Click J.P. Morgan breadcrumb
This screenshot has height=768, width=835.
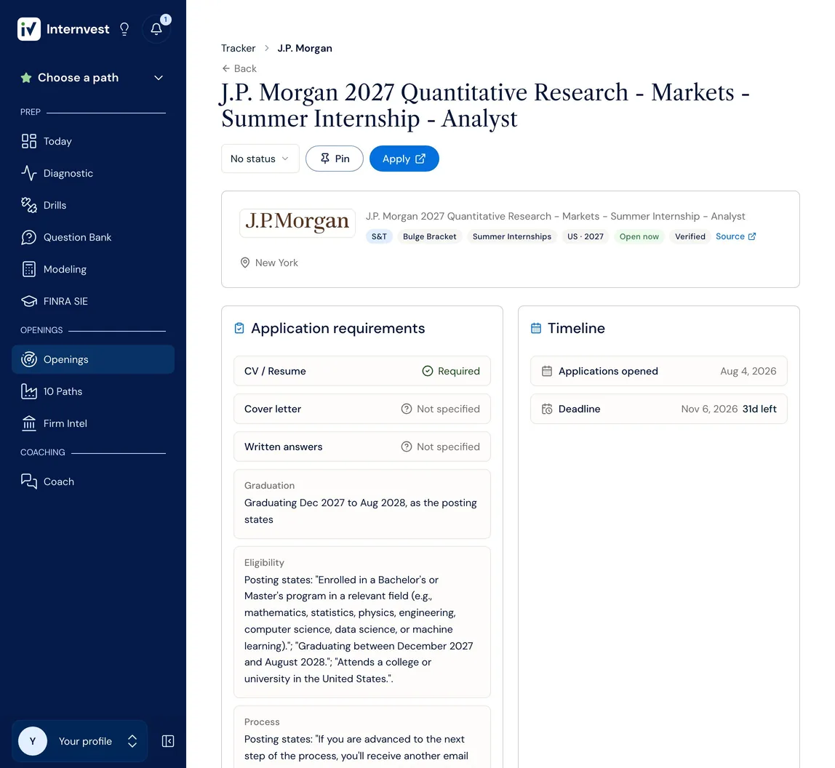(x=305, y=48)
